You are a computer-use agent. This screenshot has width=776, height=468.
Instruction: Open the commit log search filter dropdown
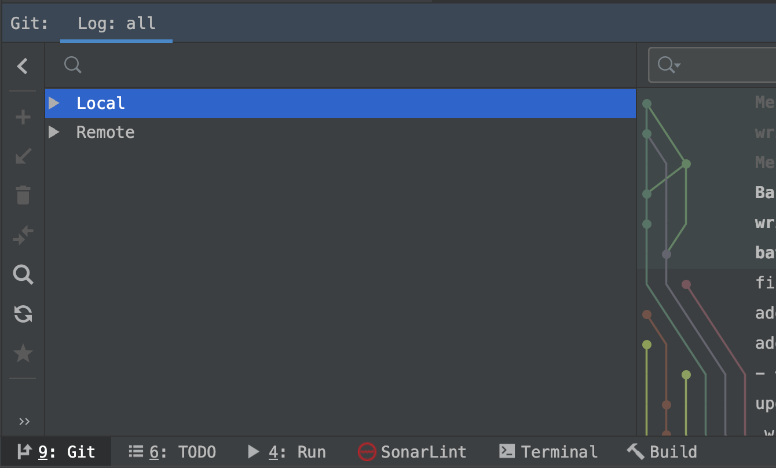coord(667,64)
